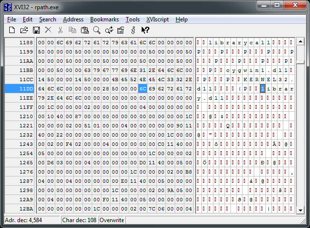This screenshot has height=228, width=310.
Task: Click the New file toolbar icon
Action: click(12, 30)
